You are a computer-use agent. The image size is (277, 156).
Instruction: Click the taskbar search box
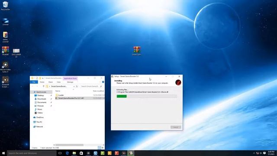pos(32,153)
